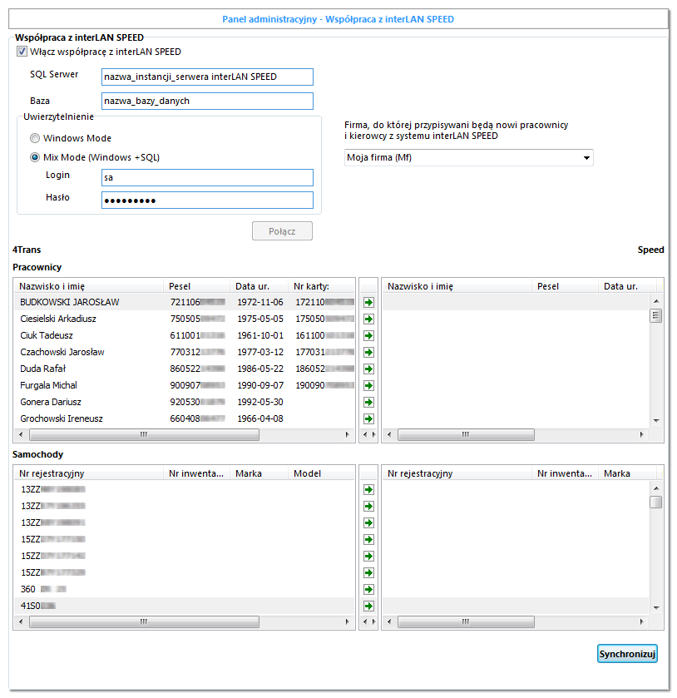Click Speed employees 'Nazwisko i imię' header
The width and height of the screenshot is (677, 698).
[x=457, y=286]
